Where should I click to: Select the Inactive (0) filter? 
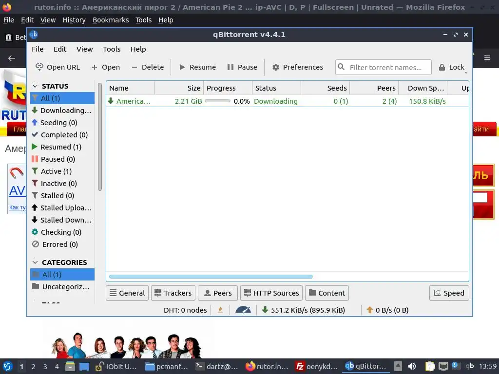62,184
